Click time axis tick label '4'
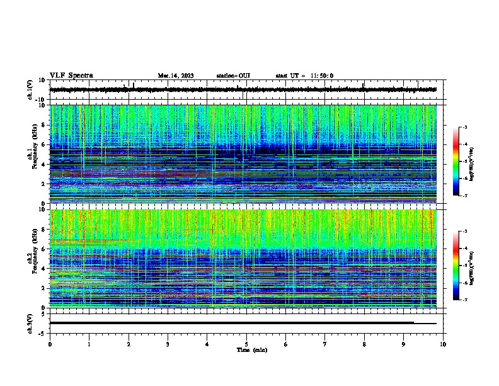 (x=207, y=344)
